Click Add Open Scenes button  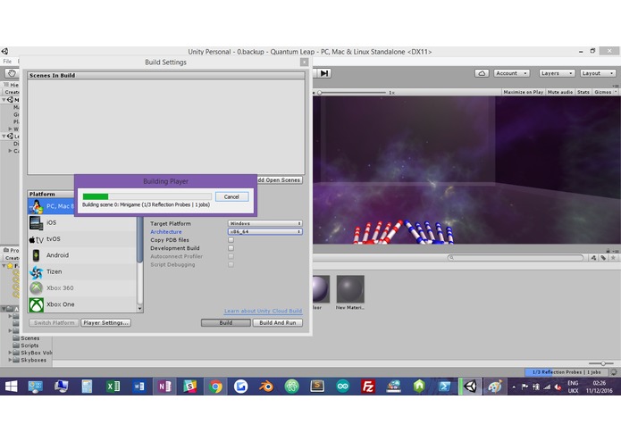(280, 180)
